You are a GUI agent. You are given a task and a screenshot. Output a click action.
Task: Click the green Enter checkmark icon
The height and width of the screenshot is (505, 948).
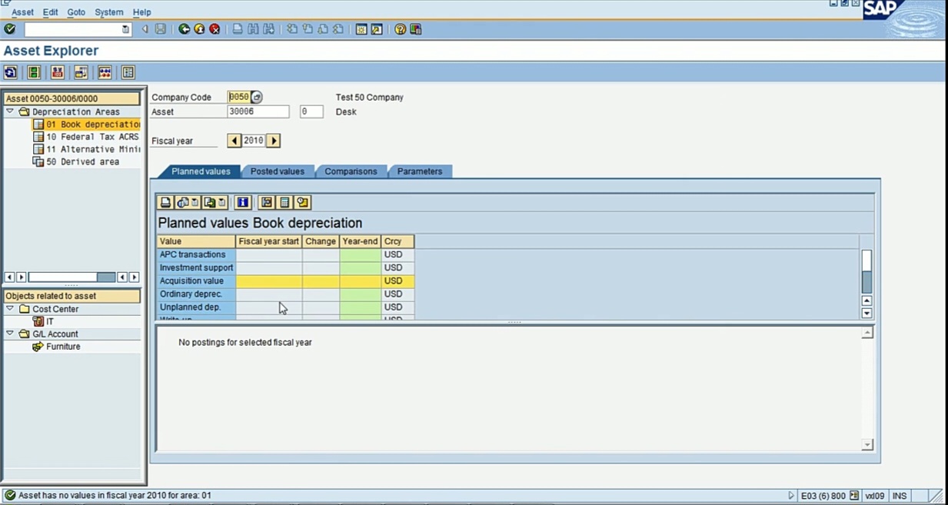[10, 29]
